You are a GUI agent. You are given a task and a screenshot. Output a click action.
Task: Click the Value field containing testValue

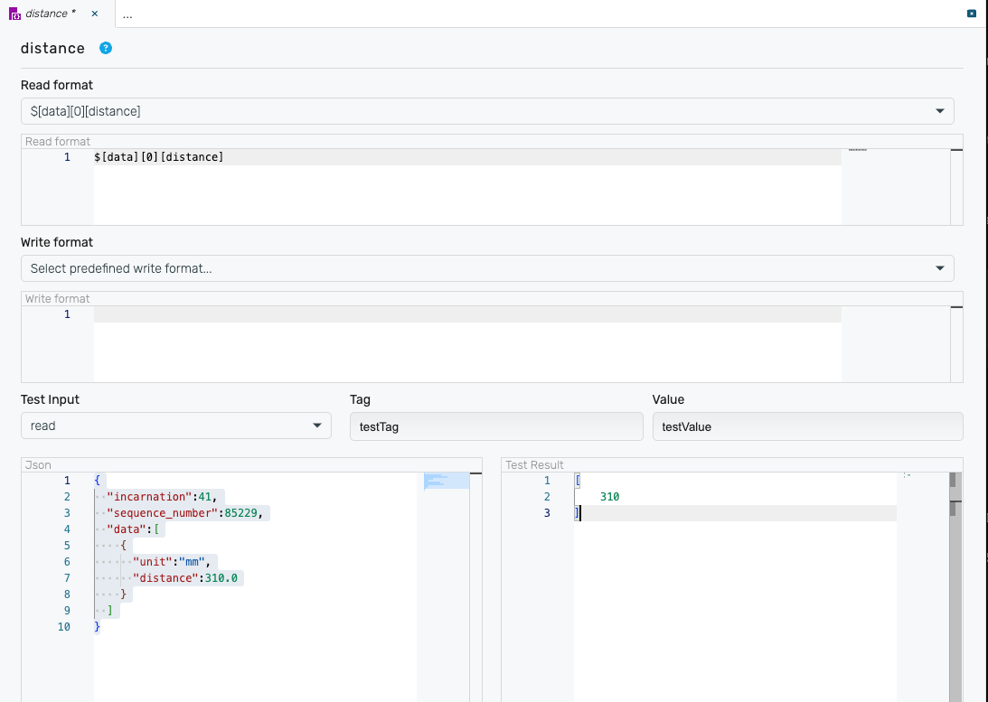(807, 426)
